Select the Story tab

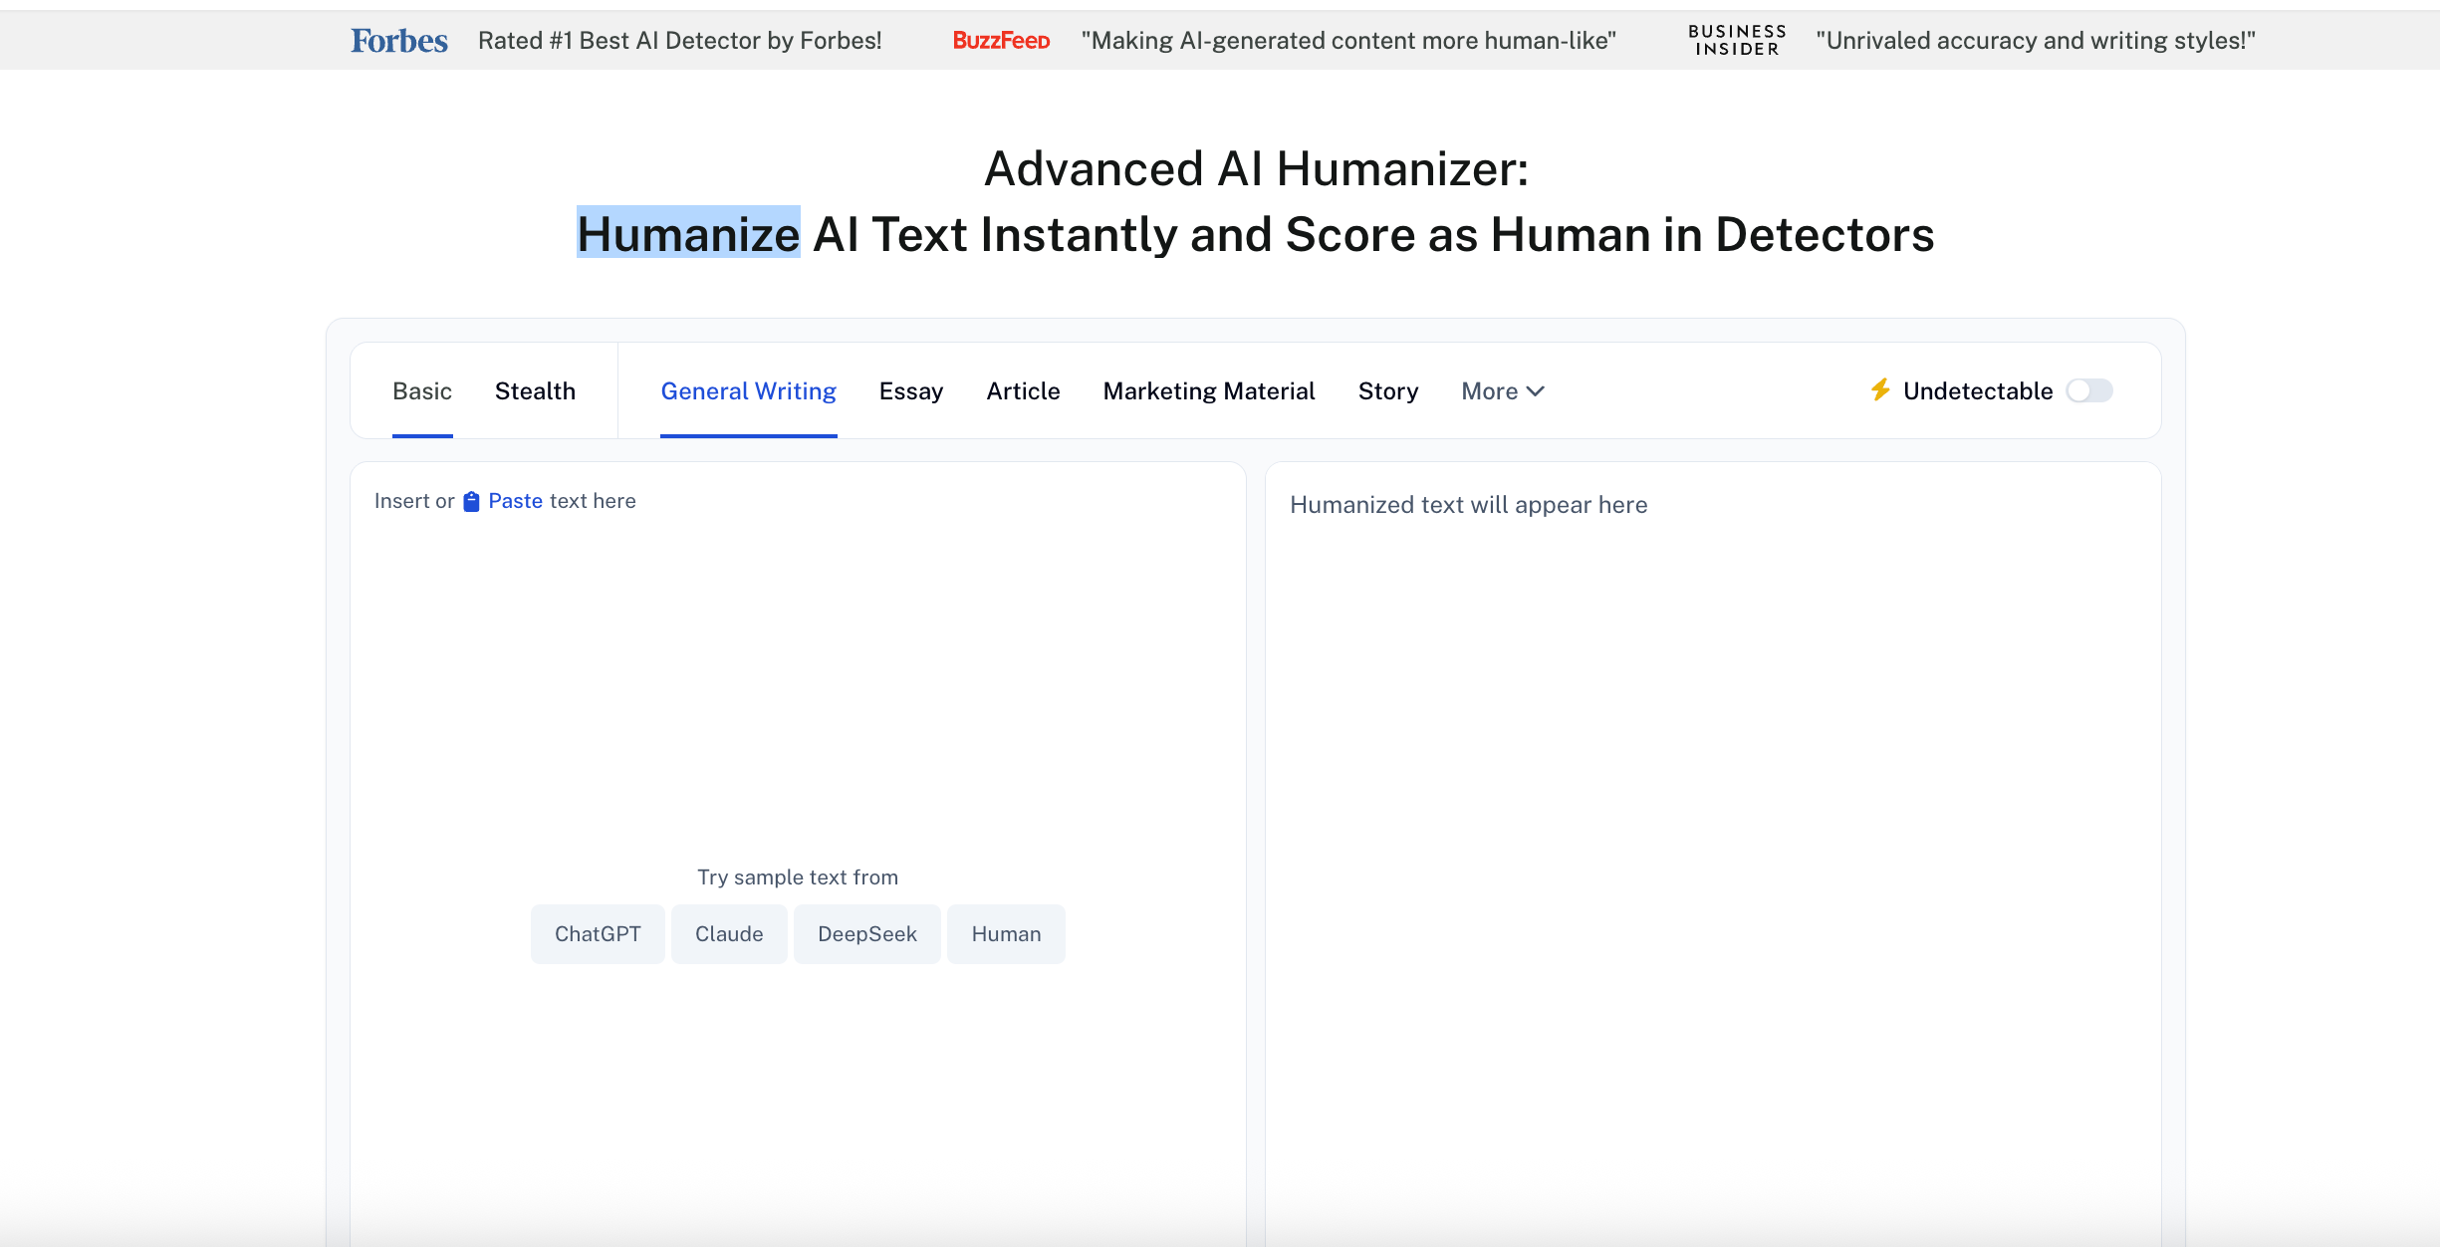pyautogui.click(x=1388, y=391)
